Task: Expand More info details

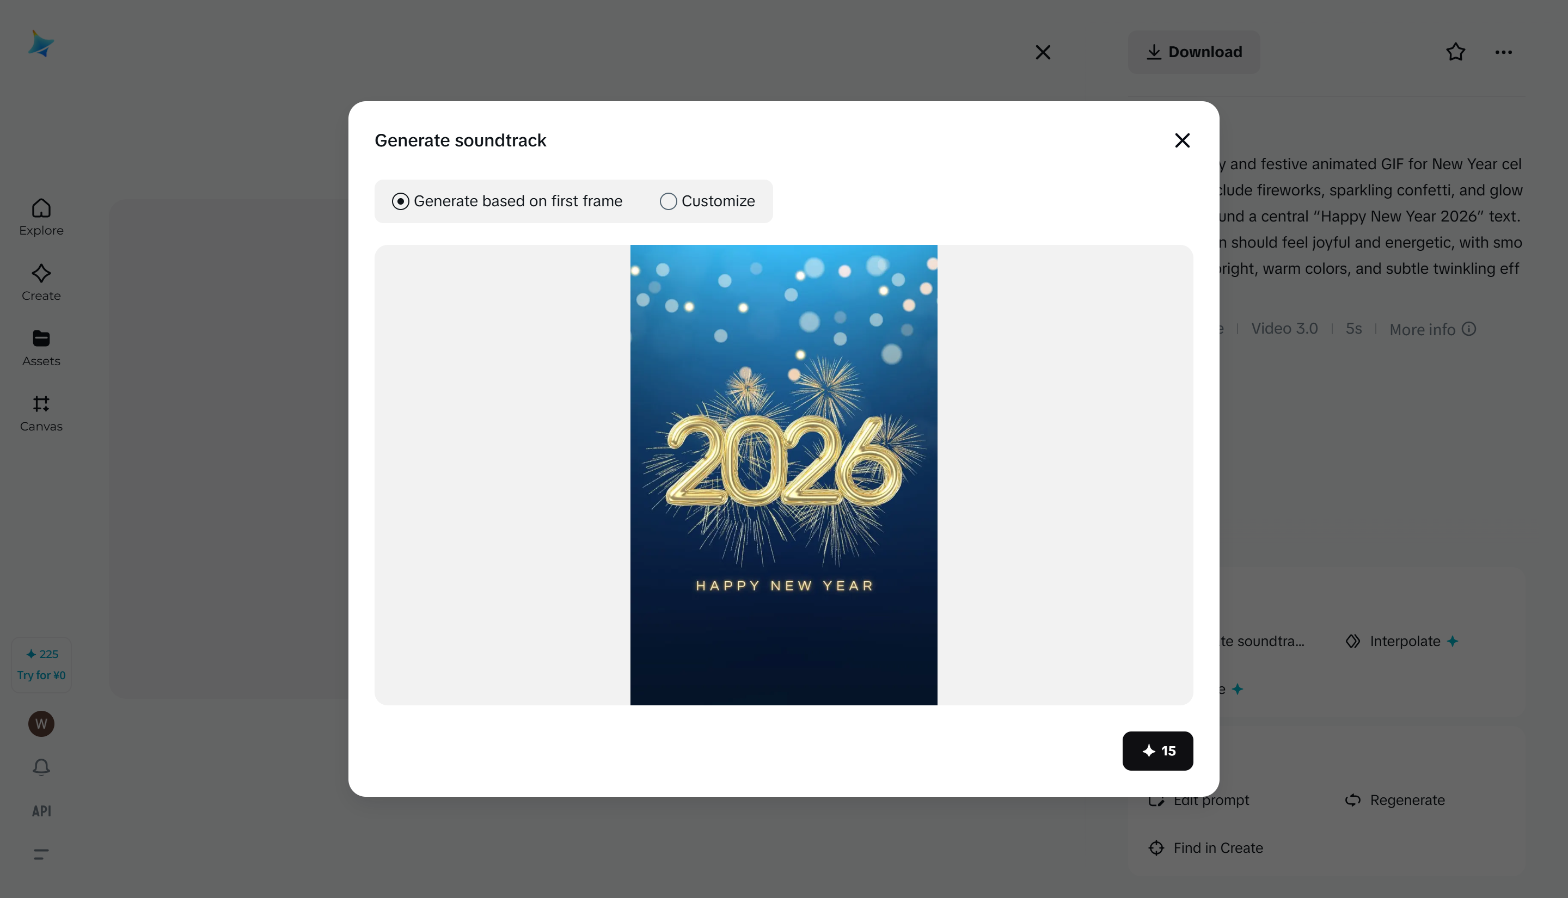Action: 1432,329
